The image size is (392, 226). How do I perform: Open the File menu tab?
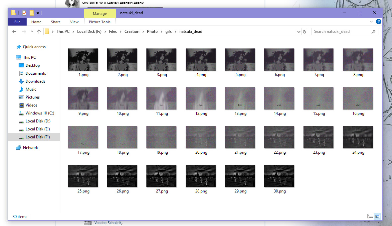click(17, 22)
